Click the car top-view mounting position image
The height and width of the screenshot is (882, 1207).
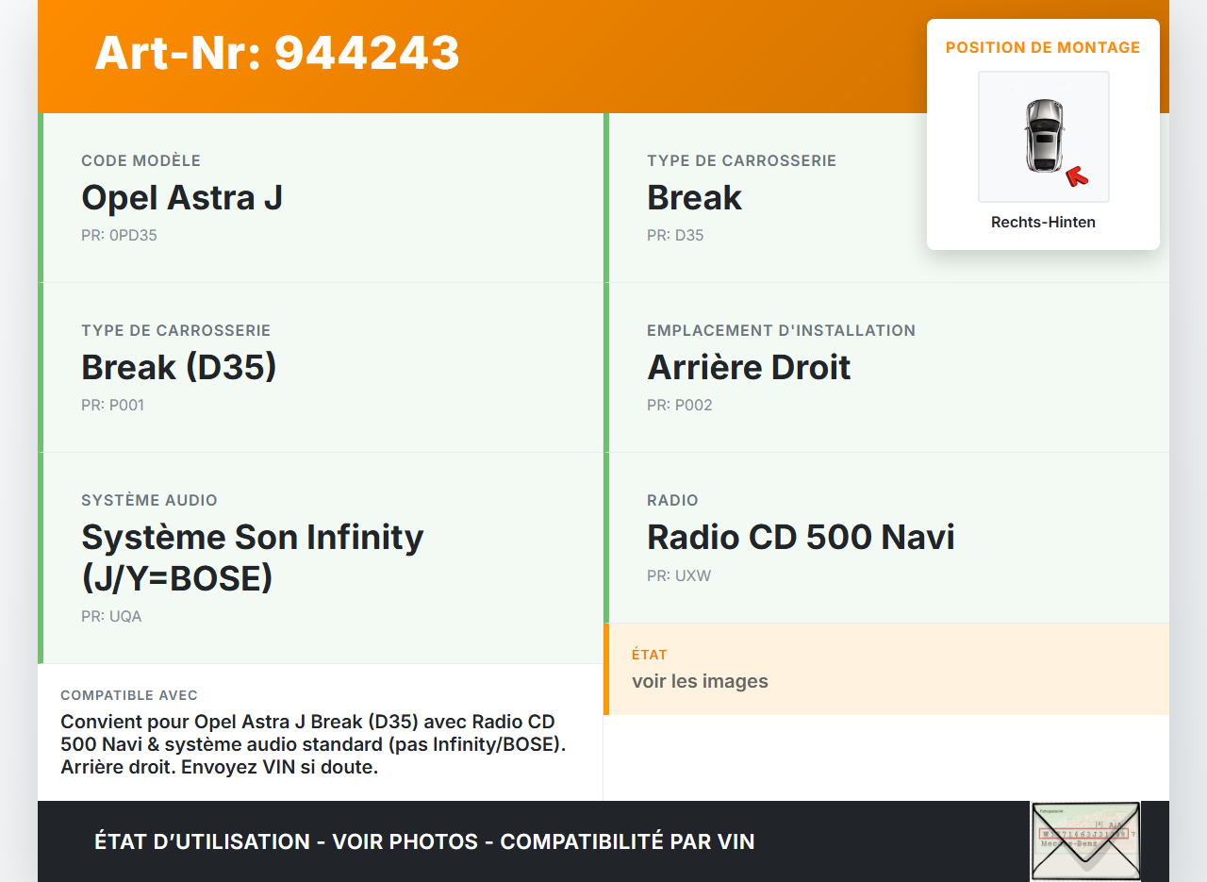tap(1043, 136)
